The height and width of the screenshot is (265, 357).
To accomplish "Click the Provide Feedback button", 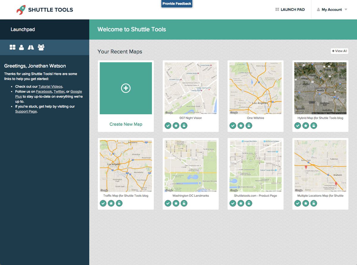I will [x=177, y=4].
